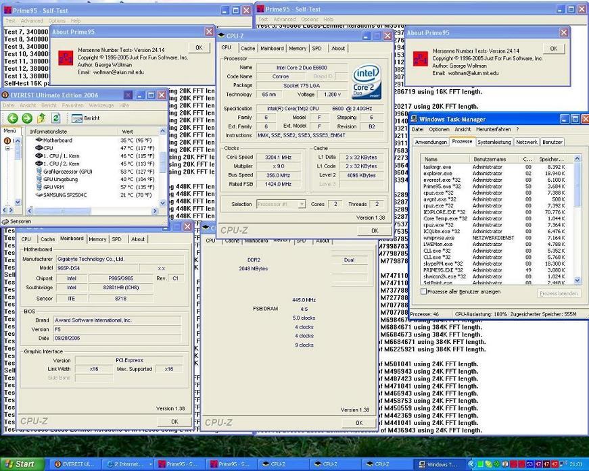Click CPU-Z title icon in Intel-logo window

[221, 36]
